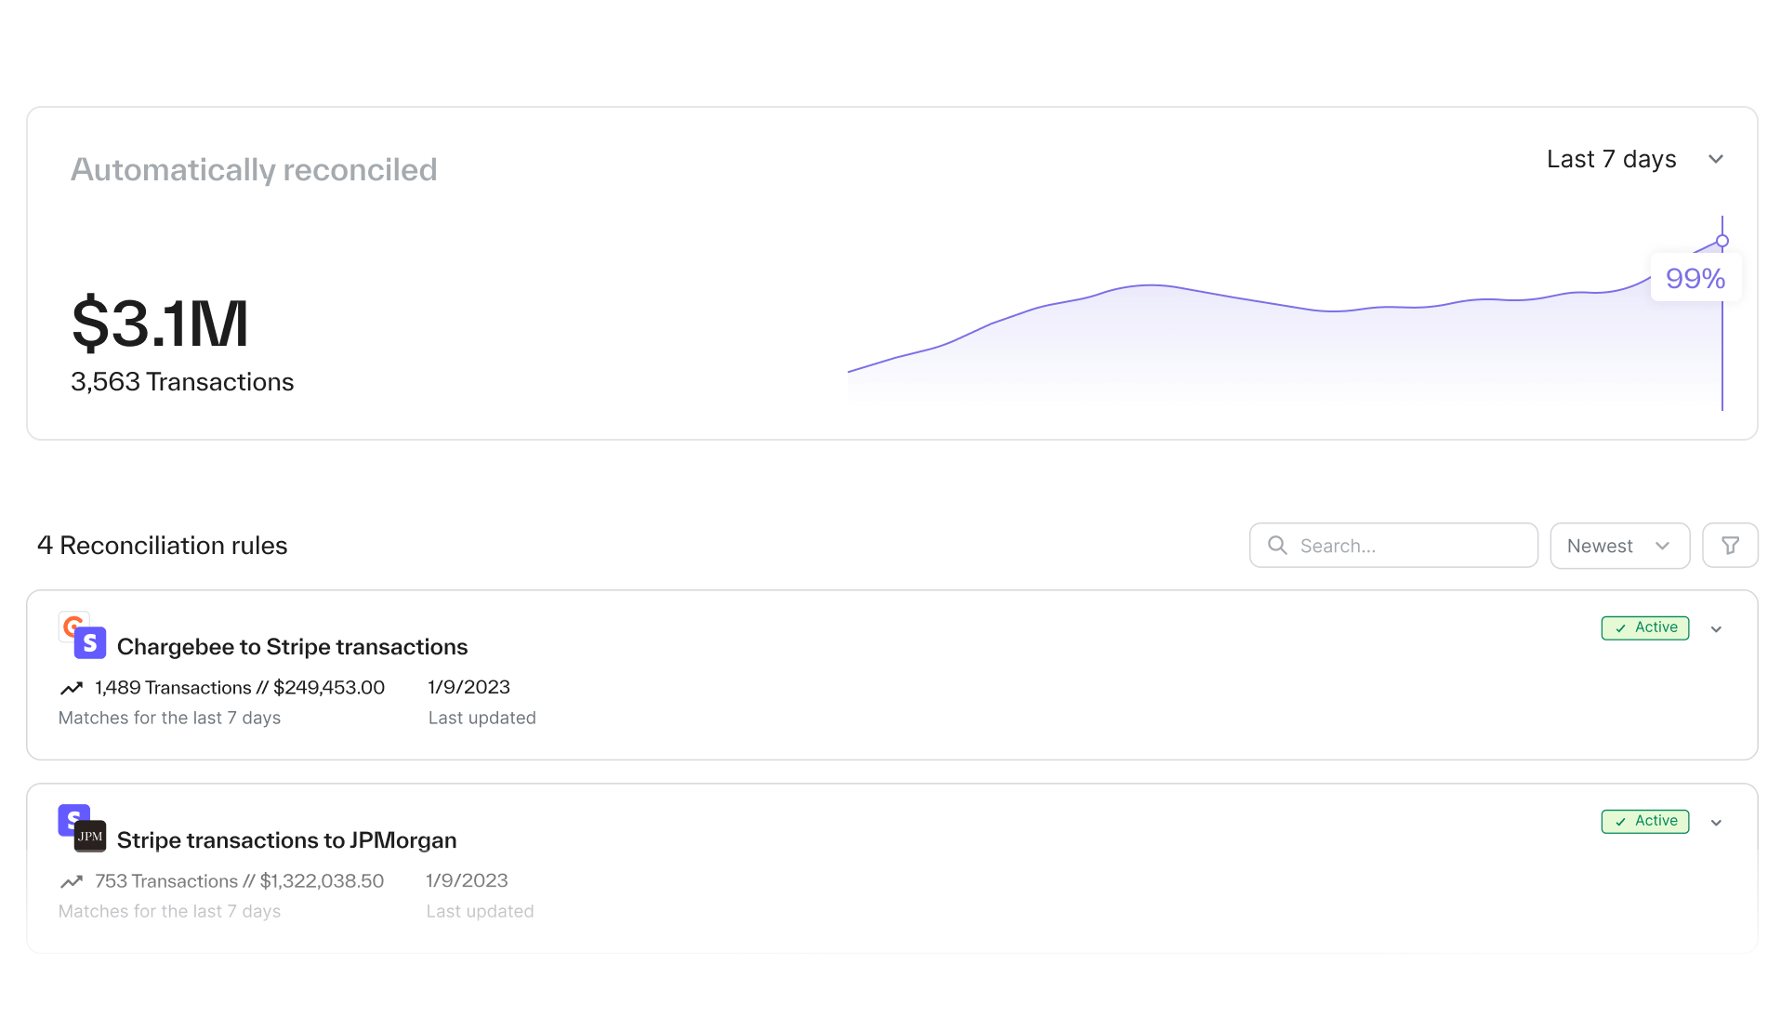Click the trend arrow icon beside 1,489 Transactions
The width and height of the screenshot is (1781, 1030).
point(72,688)
